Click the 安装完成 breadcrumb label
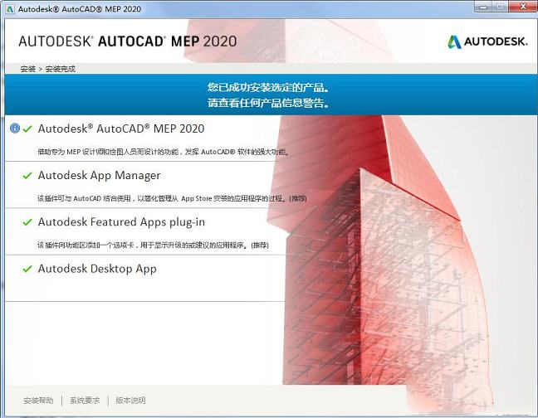The width and height of the screenshot is (538, 418). coord(60,69)
